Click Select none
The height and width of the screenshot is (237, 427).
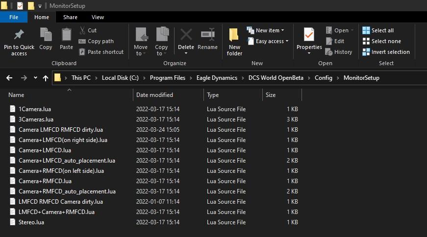click(381, 41)
